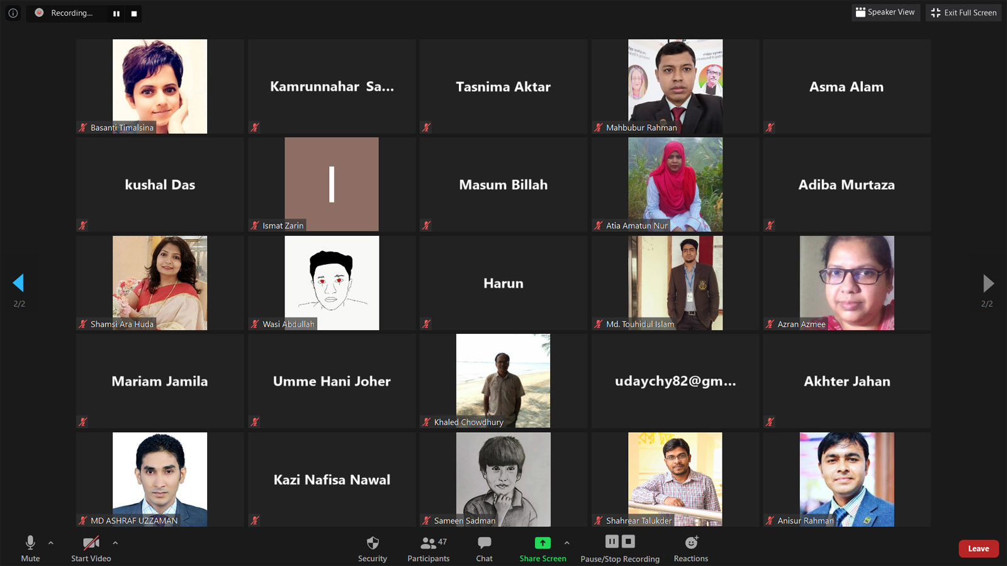1007x566 pixels.
Task: Click muted mic icon on Umme Hani Joher tile
Action: click(255, 422)
